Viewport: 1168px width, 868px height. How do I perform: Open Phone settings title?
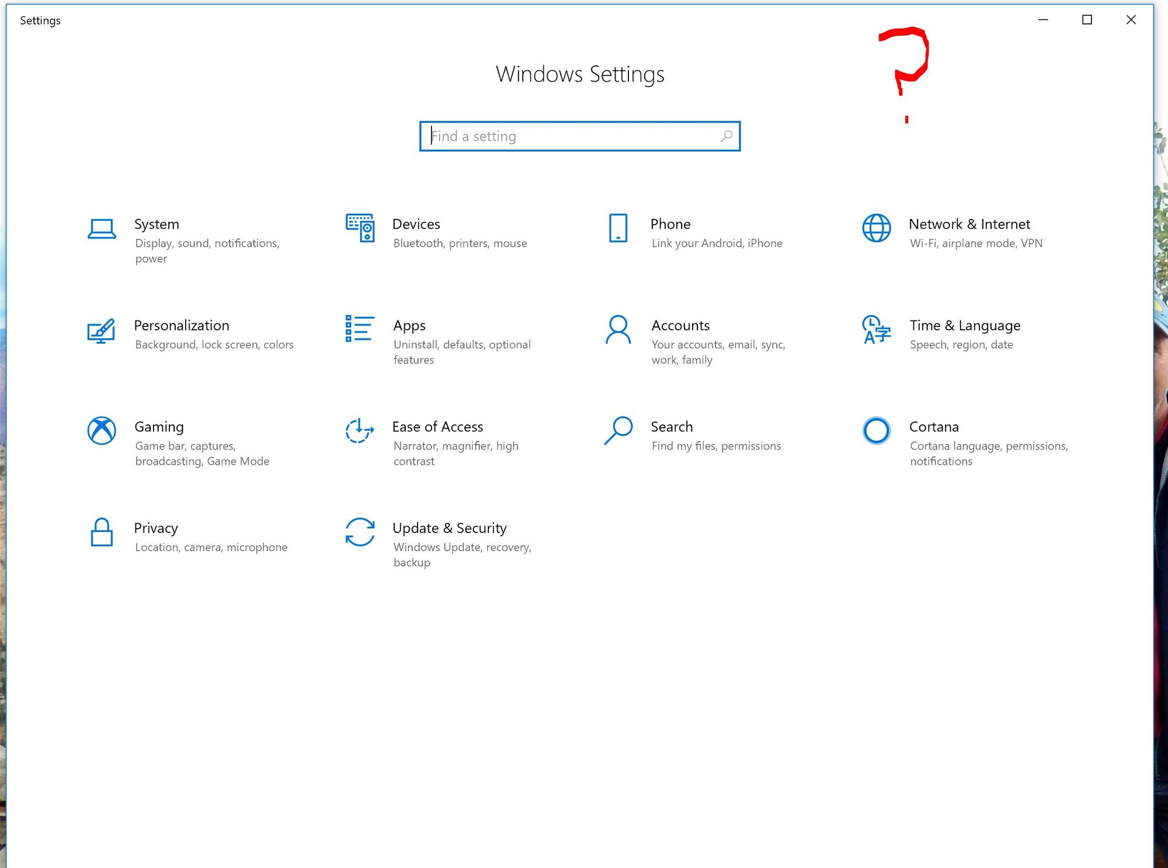click(x=670, y=224)
